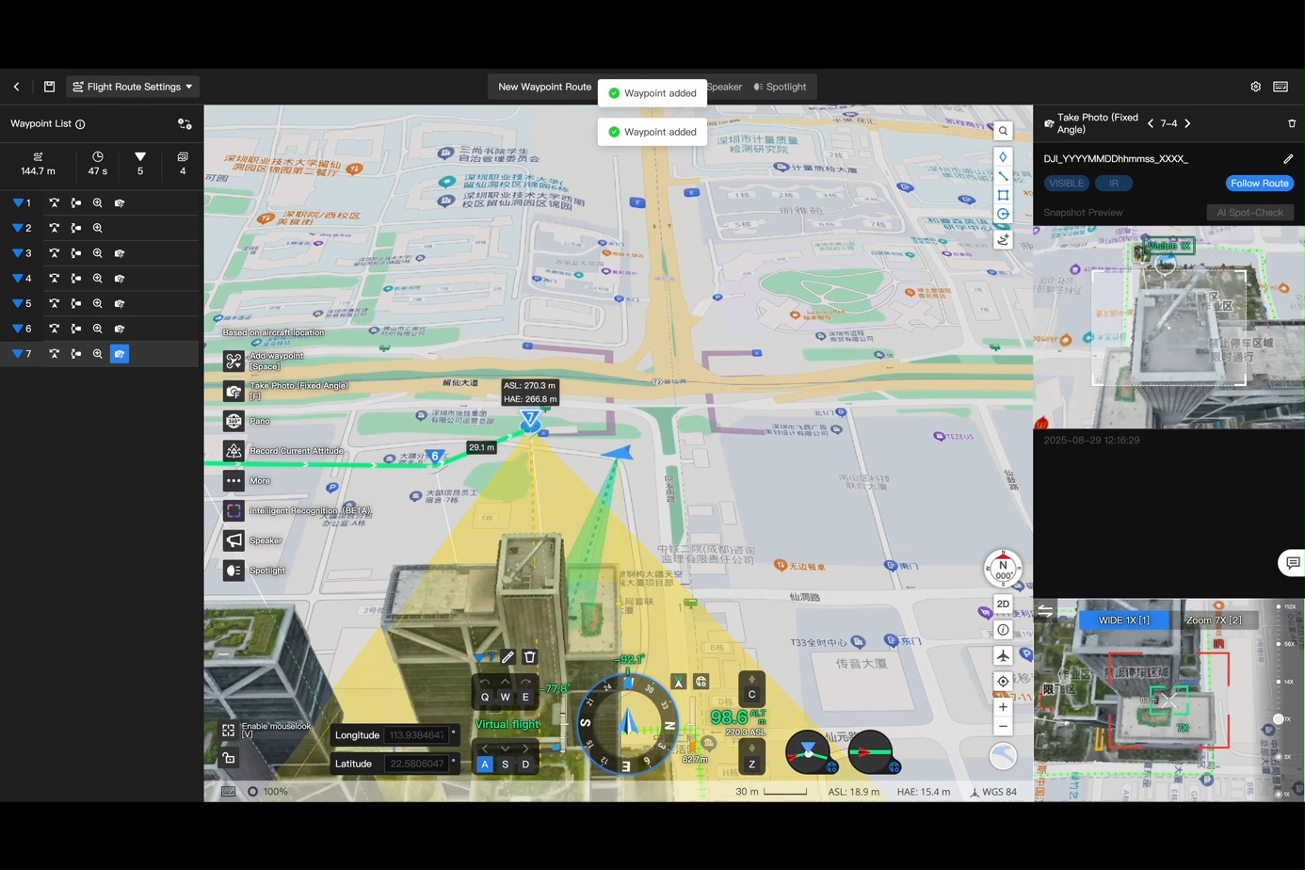This screenshot has width=1305, height=870.
Task: Switch the map view to 2D
Action: (x=1003, y=604)
